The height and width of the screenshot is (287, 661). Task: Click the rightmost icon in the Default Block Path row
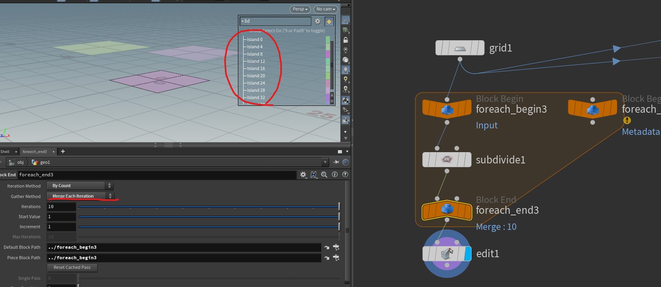tap(336, 247)
